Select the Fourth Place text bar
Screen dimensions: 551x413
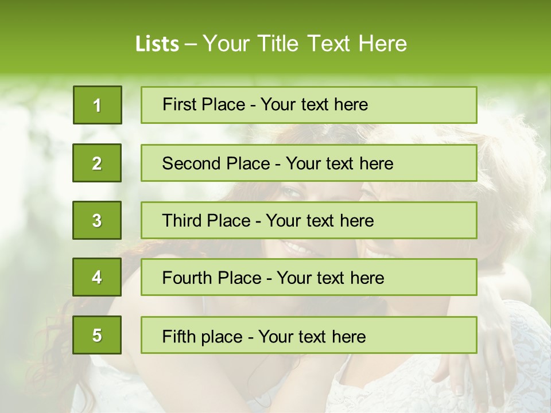[x=309, y=278]
